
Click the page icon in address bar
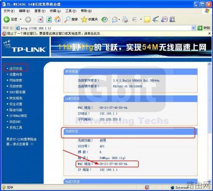pyautogui.click(x=18, y=28)
